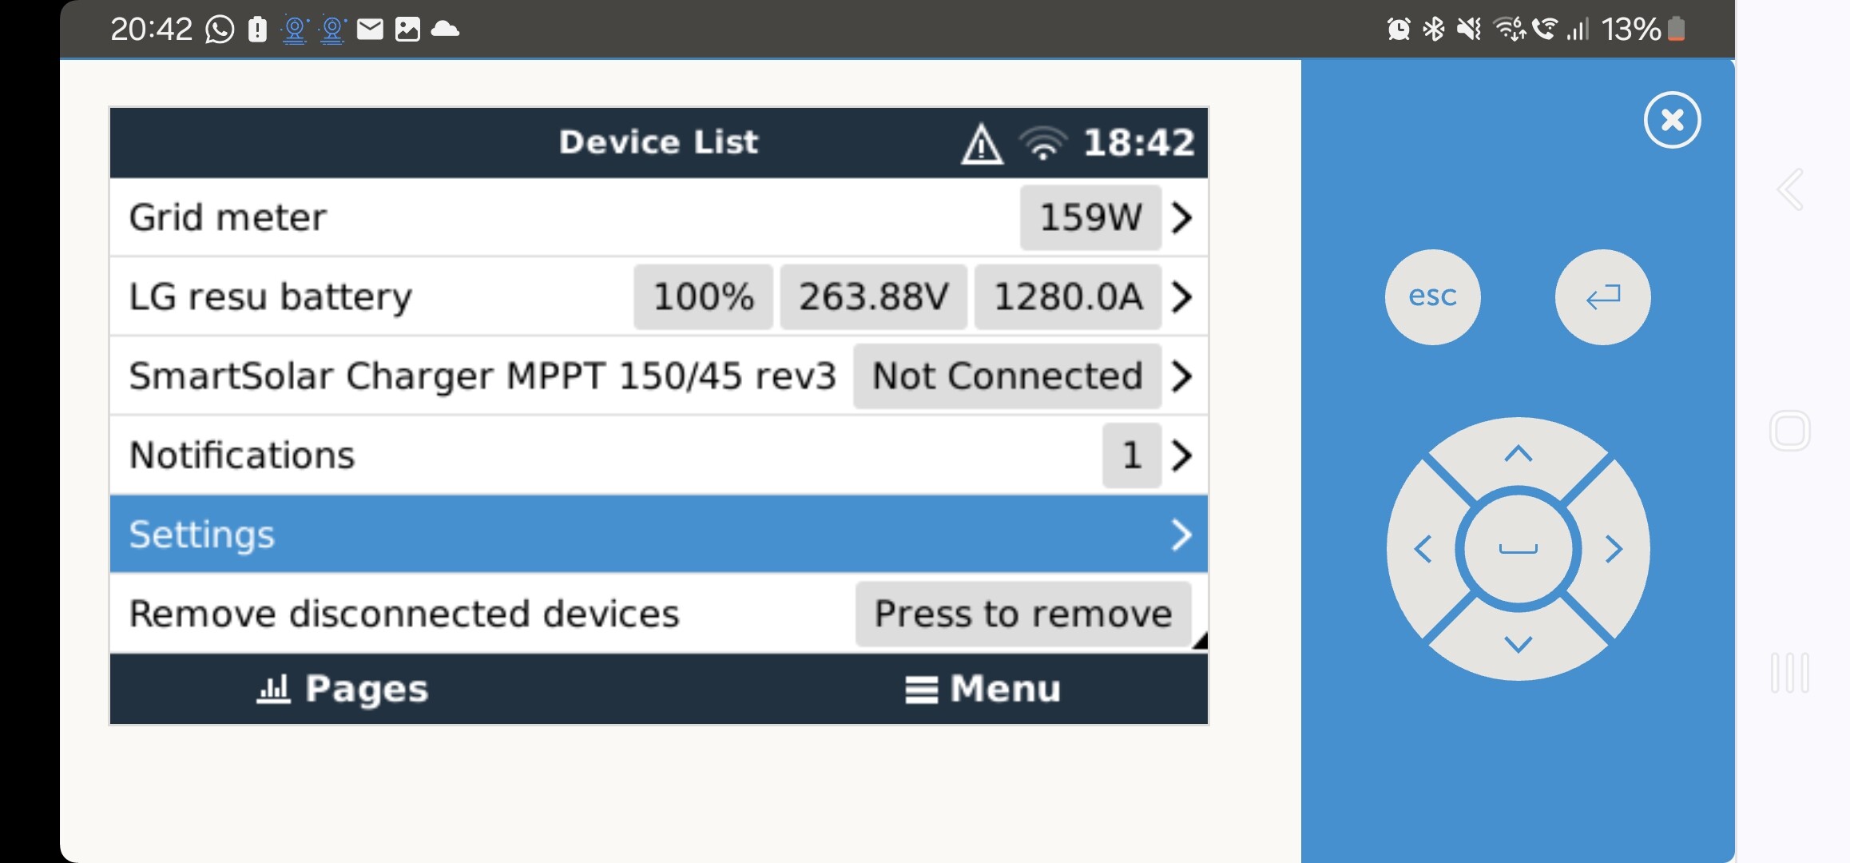The width and height of the screenshot is (1850, 863).
Task: Tap the Android back navigation button
Action: (x=1790, y=190)
